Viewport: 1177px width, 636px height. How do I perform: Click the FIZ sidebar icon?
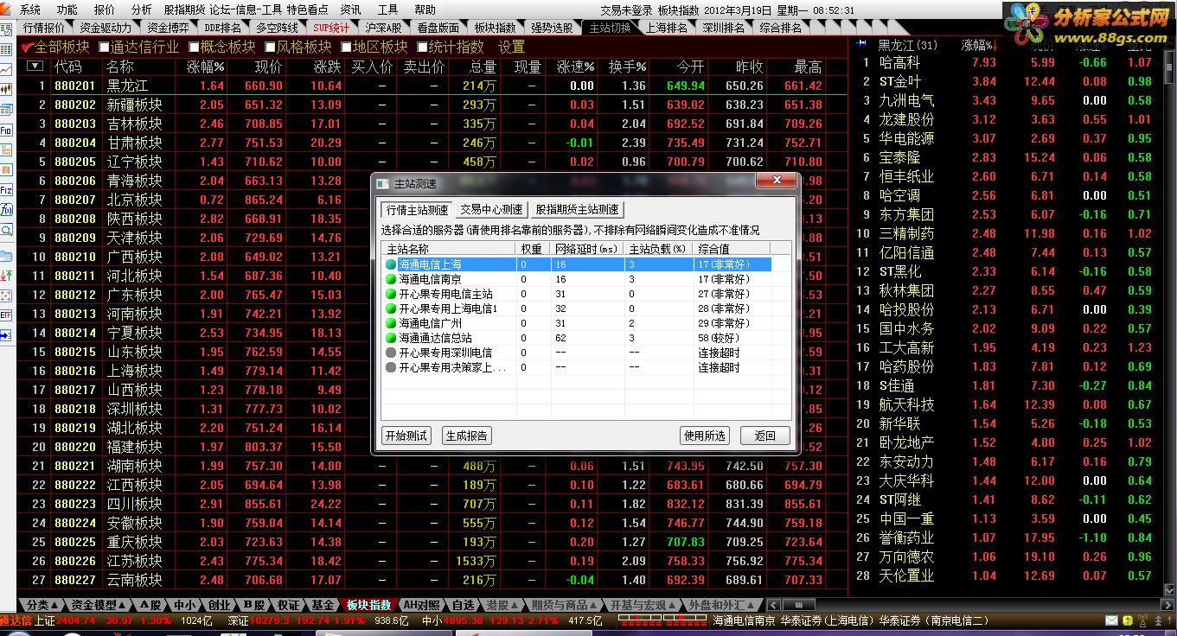[6, 190]
